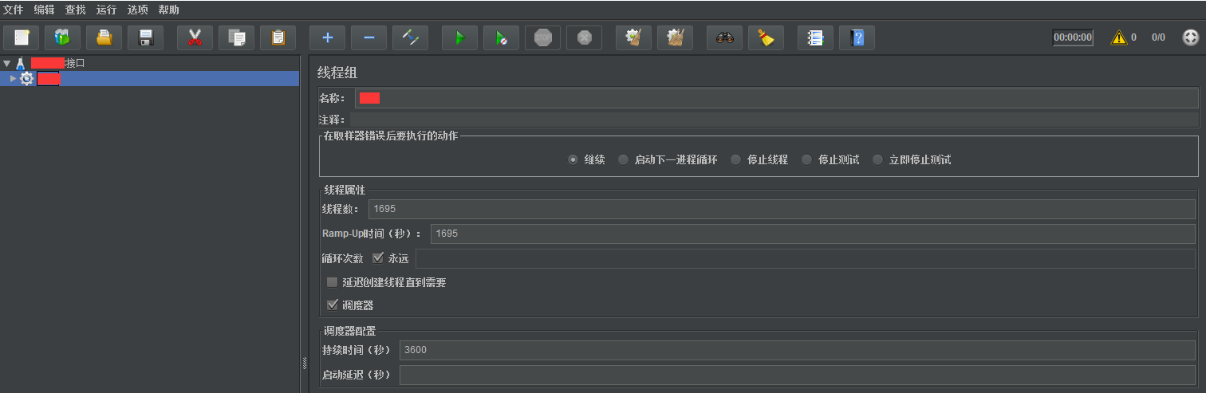Choose the 停止测试 radio option
The width and height of the screenshot is (1206, 393).
click(806, 159)
